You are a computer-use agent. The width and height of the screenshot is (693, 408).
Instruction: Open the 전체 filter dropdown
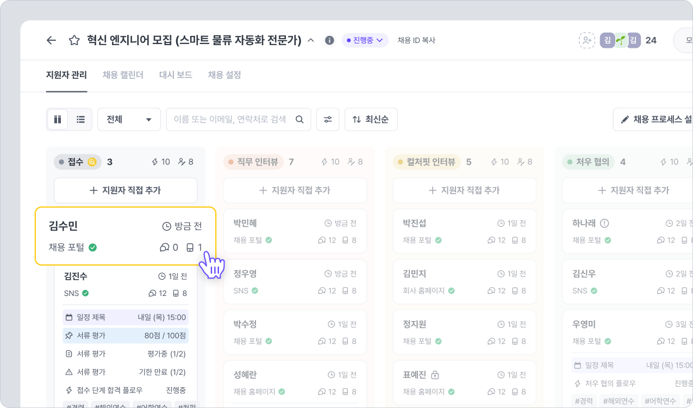129,119
